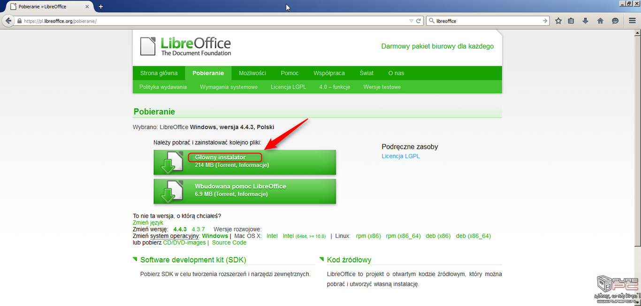
Task: Choose Linux rpm (x86_64) link
Action: tap(403, 236)
